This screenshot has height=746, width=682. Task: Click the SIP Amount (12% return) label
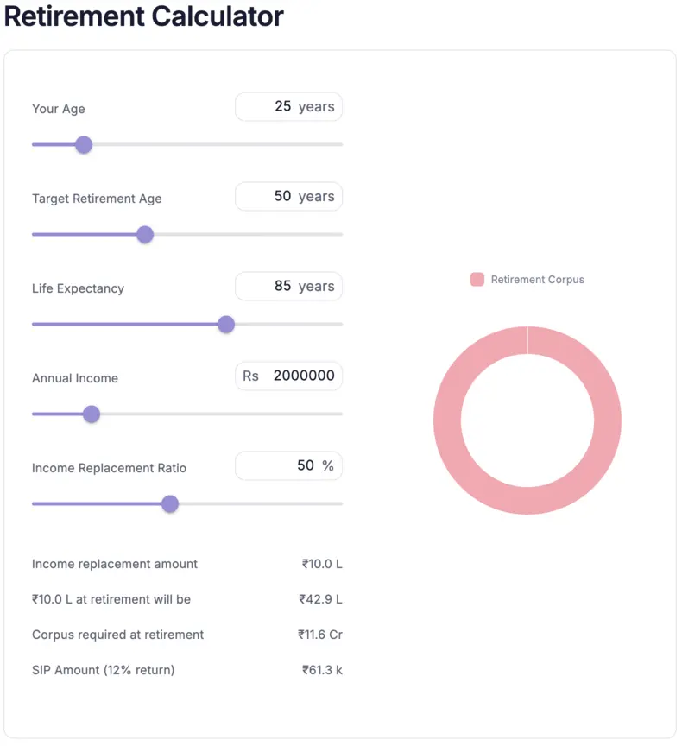coord(101,670)
